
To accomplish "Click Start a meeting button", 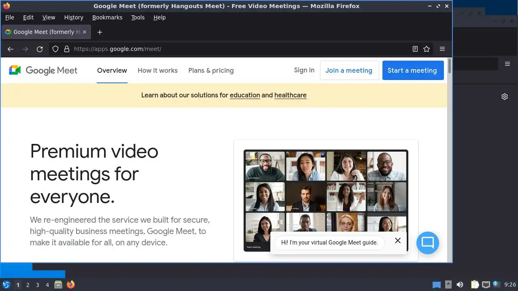I will tap(412, 70).
